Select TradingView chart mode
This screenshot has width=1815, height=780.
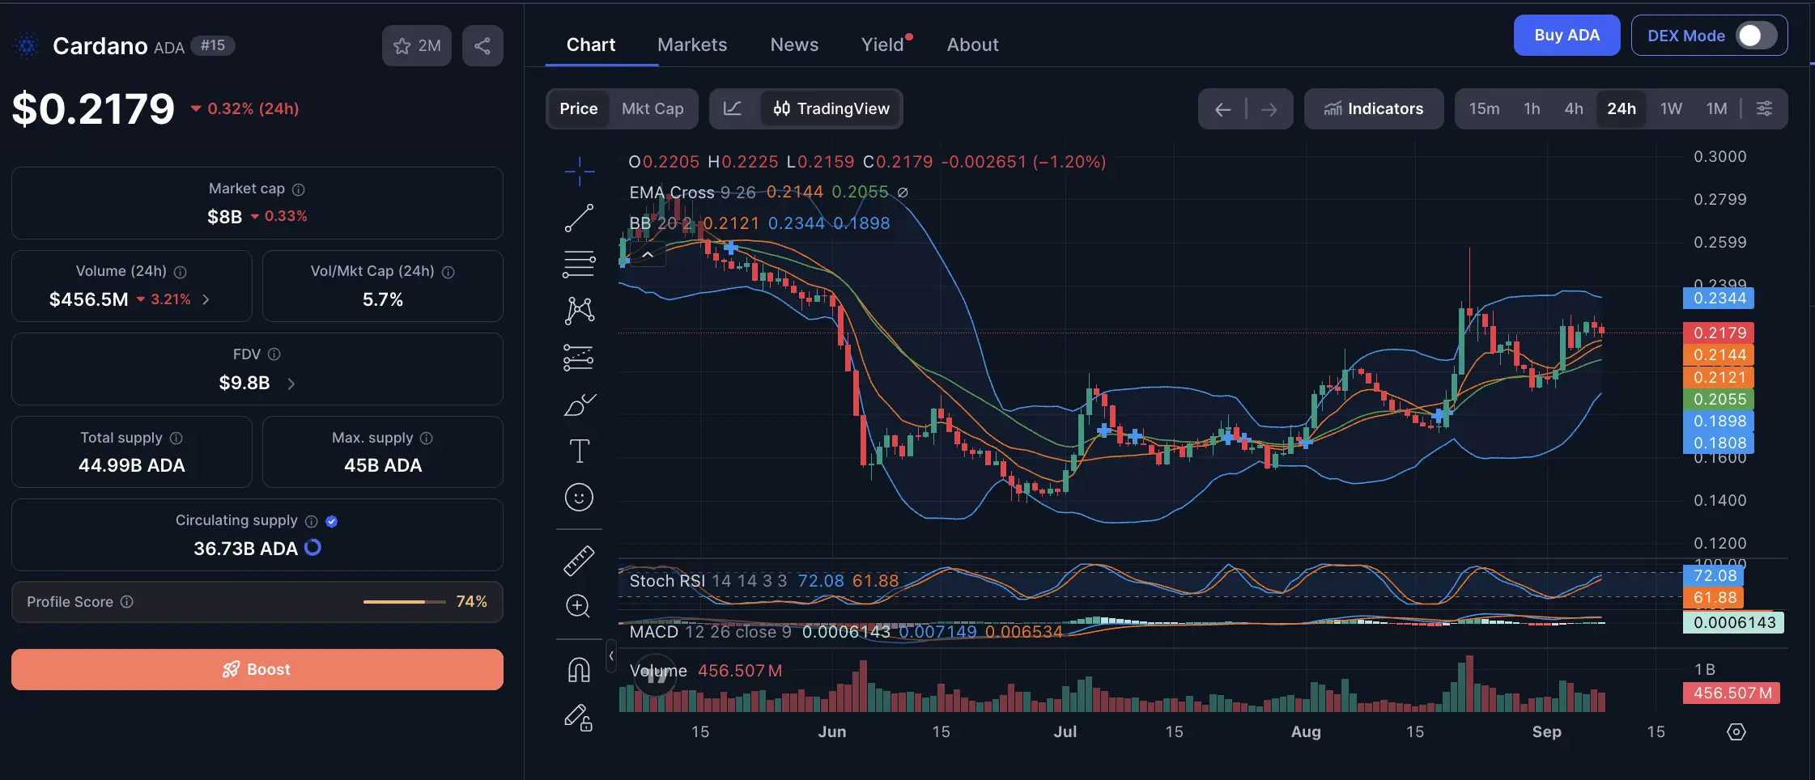(831, 108)
